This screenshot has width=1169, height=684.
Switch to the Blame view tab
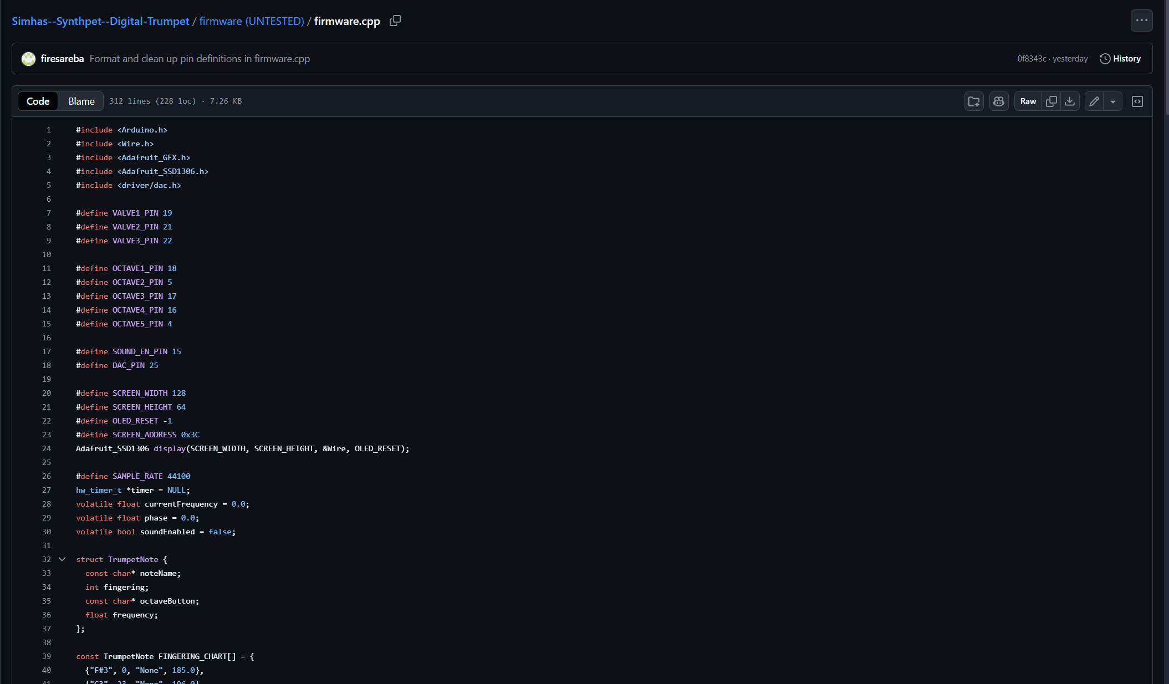[x=81, y=101]
